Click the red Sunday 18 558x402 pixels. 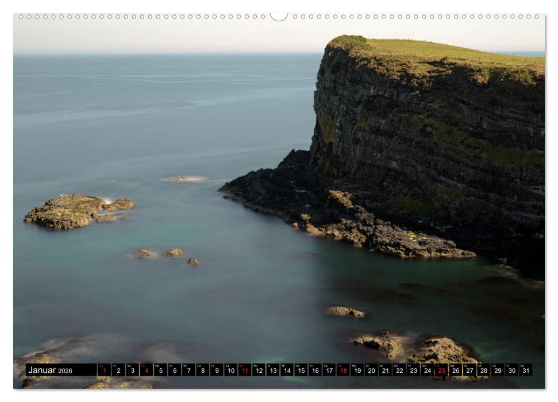coord(344,372)
